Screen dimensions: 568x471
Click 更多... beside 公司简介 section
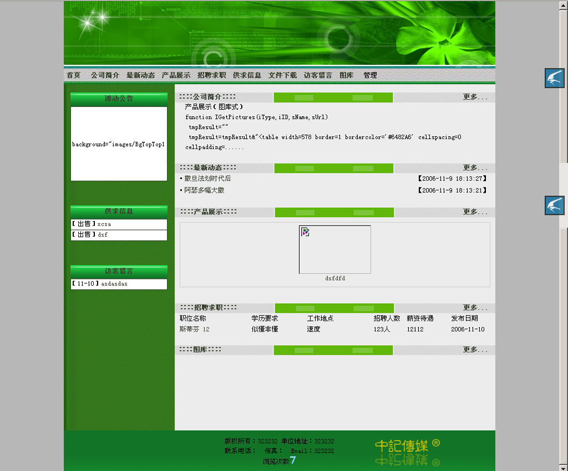[475, 97]
